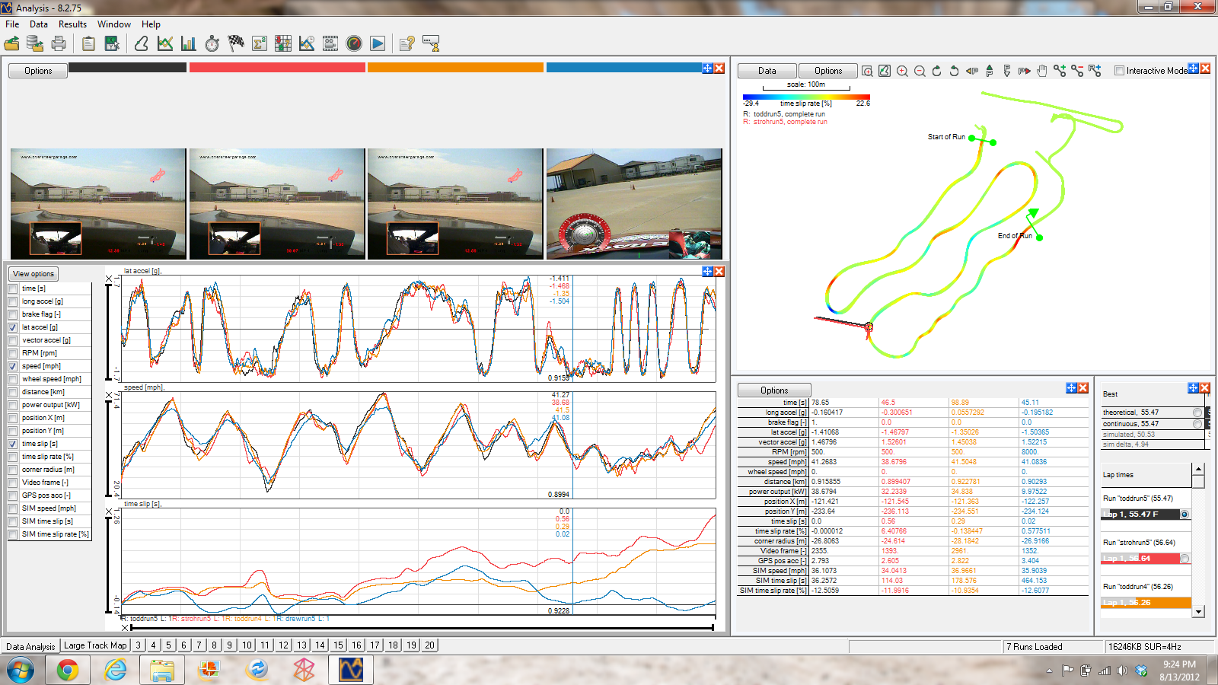
Task: Open the speedometer gauge tool
Action: point(354,44)
